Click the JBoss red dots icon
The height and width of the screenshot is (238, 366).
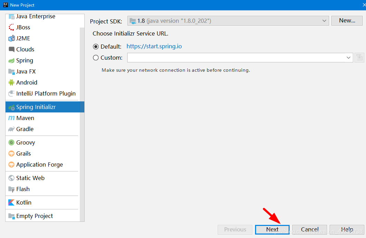pyautogui.click(x=11, y=28)
